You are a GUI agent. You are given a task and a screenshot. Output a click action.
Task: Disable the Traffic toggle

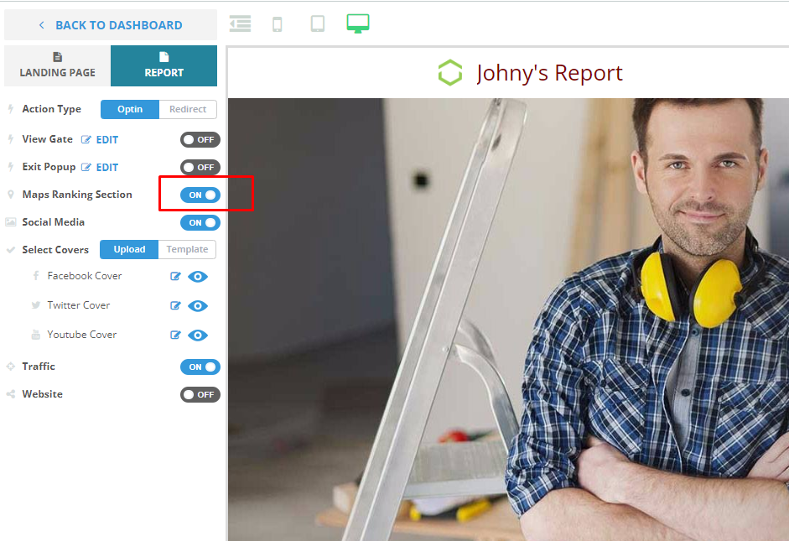pos(200,367)
